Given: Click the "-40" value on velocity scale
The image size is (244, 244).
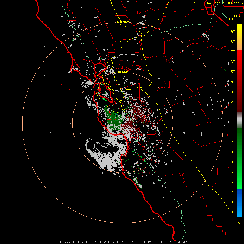Looking at the screenshot, I should (232, 162).
